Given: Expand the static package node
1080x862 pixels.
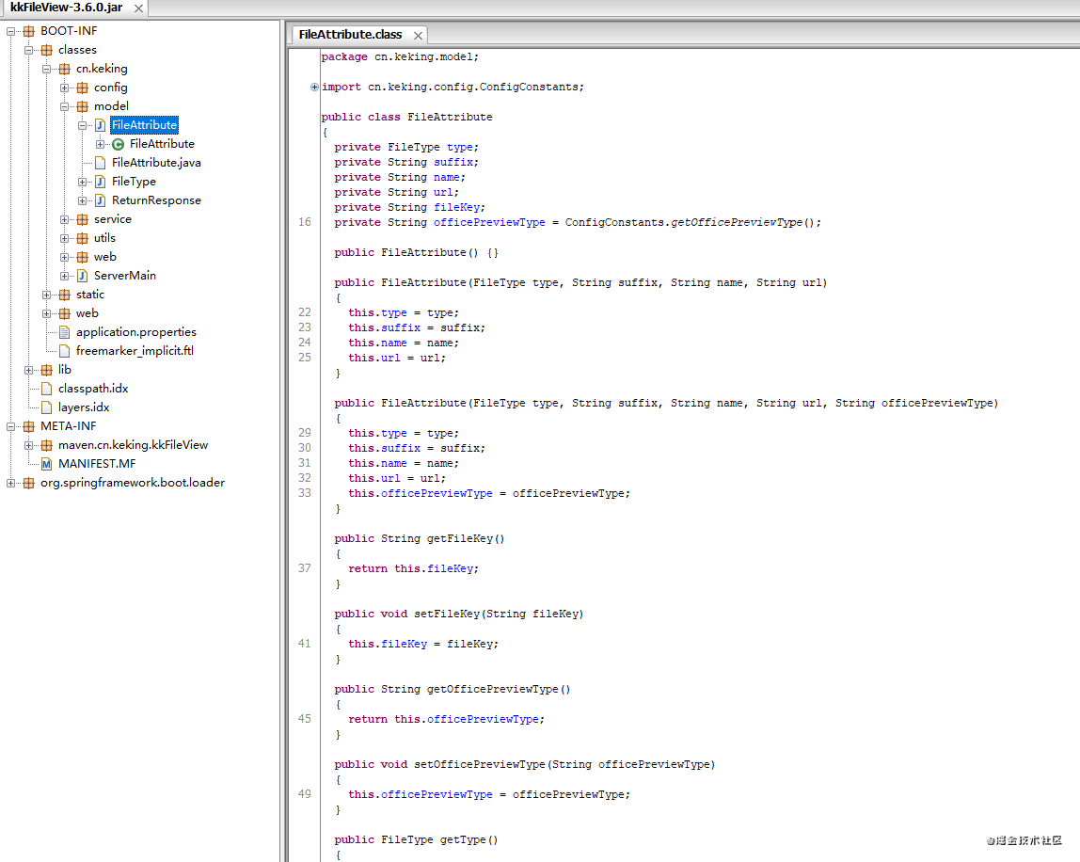Looking at the screenshot, I should pyautogui.click(x=47, y=295).
